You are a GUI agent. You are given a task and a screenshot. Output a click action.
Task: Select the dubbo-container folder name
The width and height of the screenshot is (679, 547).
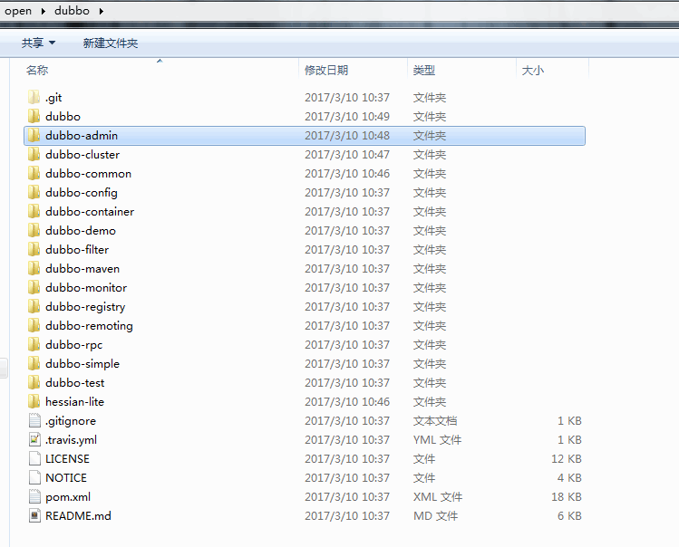tap(90, 212)
